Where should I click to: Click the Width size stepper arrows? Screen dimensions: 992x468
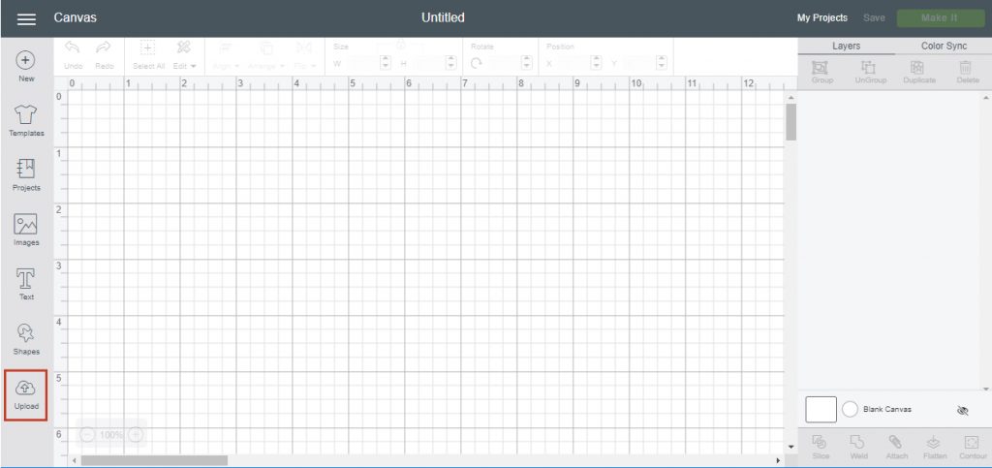pyautogui.click(x=386, y=62)
